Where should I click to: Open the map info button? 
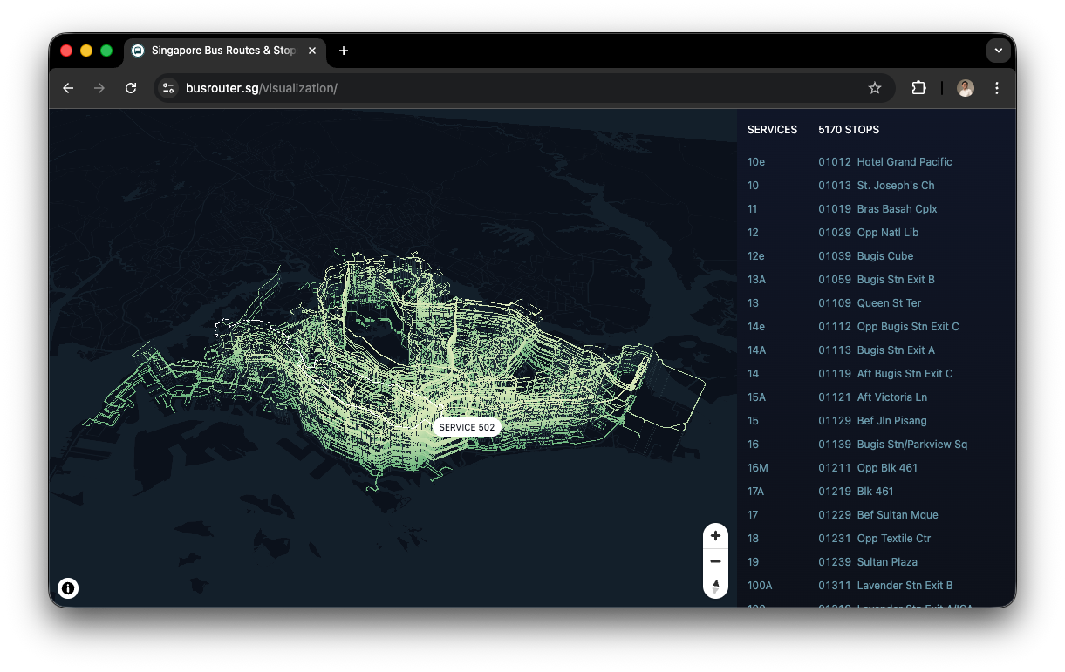pyautogui.click(x=68, y=588)
